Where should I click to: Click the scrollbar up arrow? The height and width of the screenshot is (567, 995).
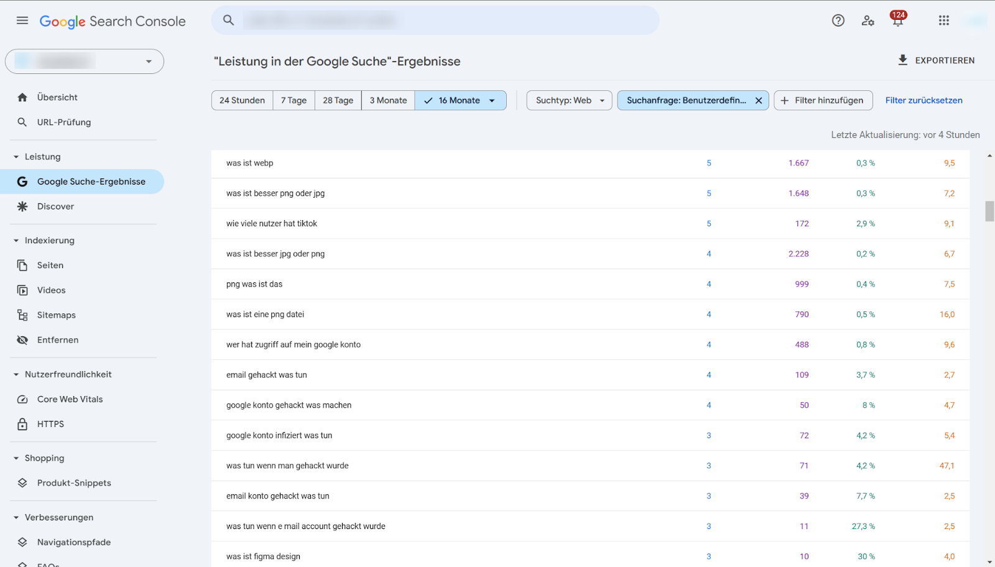coord(989,156)
